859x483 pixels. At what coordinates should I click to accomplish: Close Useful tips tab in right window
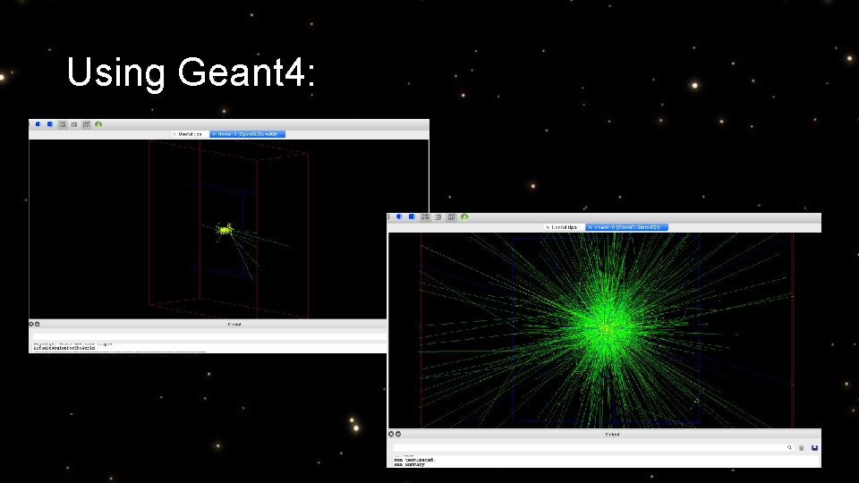click(x=548, y=226)
